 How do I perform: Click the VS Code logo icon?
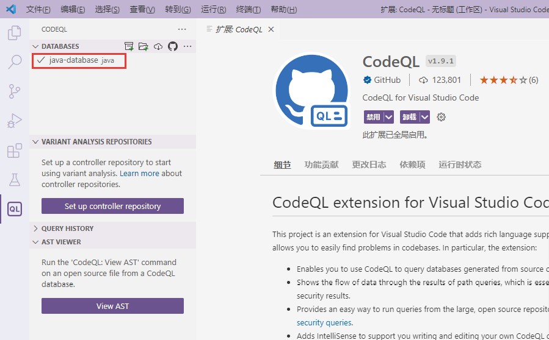[11, 9]
